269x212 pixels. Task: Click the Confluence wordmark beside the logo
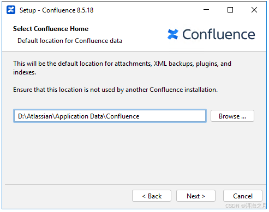[x=219, y=34]
